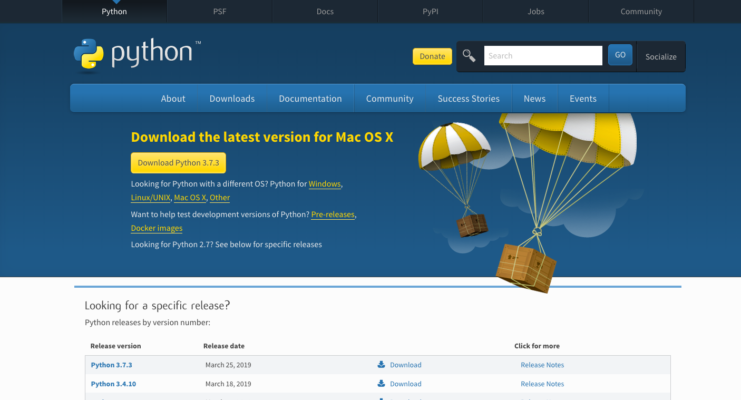Screen dimensions: 741x400
Task: Follow the Linux/UNIX link
Action: [151, 198]
